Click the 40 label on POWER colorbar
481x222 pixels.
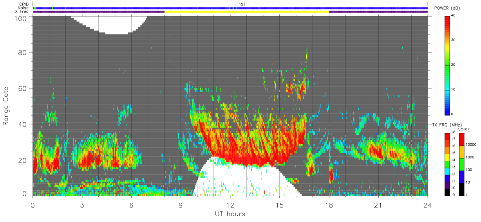coord(453,15)
